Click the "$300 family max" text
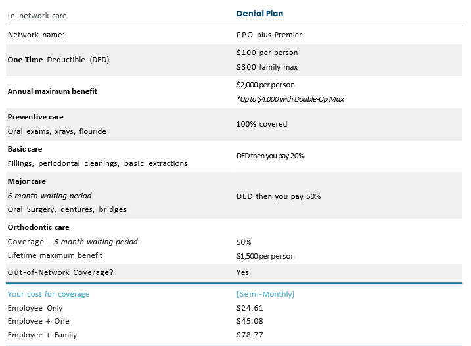Image resolution: width=471 pixels, height=346 pixels. tap(267, 66)
